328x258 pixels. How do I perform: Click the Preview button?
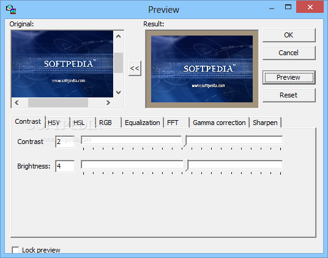coord(289,77)
